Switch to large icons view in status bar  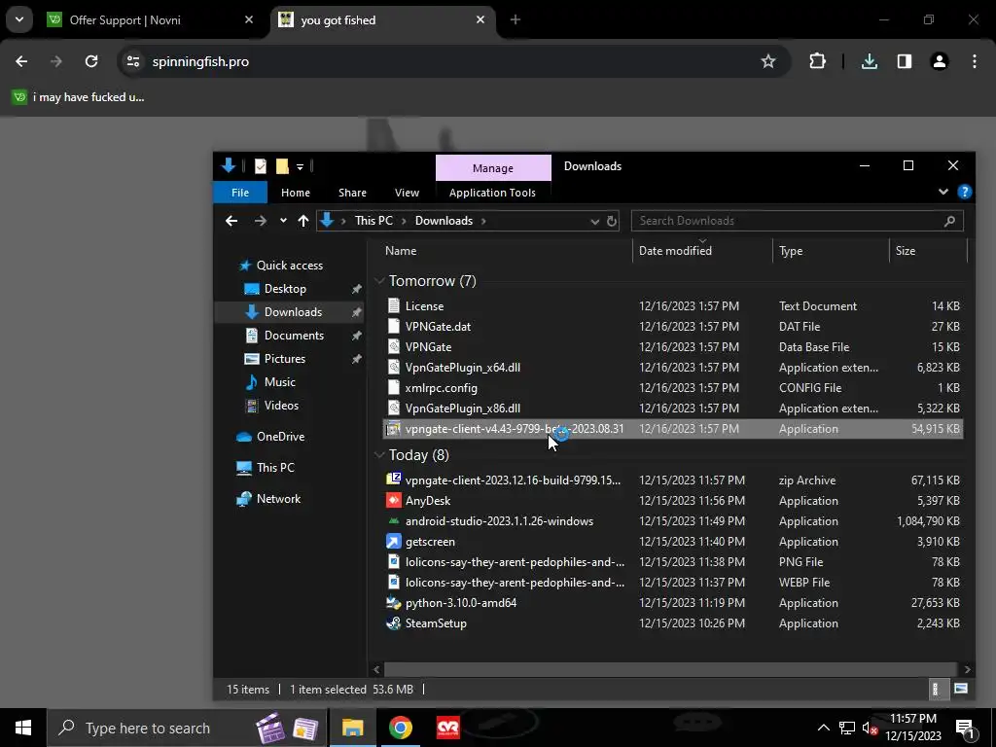click(x=961, y=690)
